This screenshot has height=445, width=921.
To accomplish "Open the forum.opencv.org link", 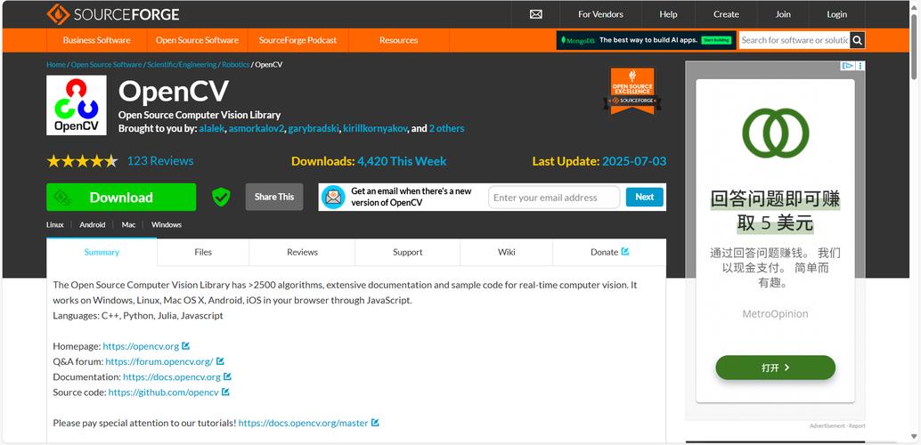I will click(x=159, y=361).
